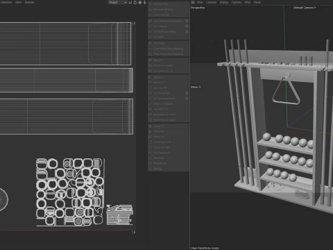
Task: Select the UV Unwrap menu entry
Action: [169, 26]
